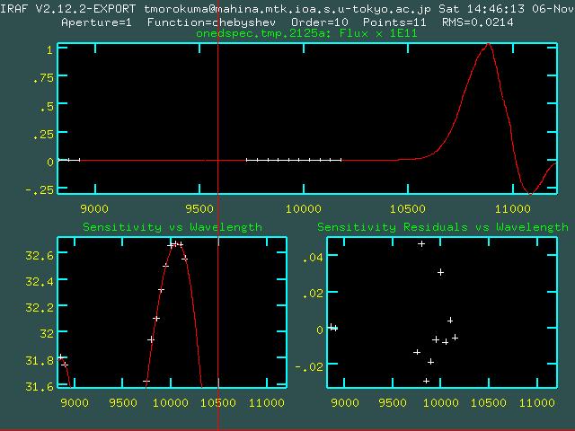Select the lowest sensitivity data point at 31.6

pyautogui.click(x=146, y=382)
